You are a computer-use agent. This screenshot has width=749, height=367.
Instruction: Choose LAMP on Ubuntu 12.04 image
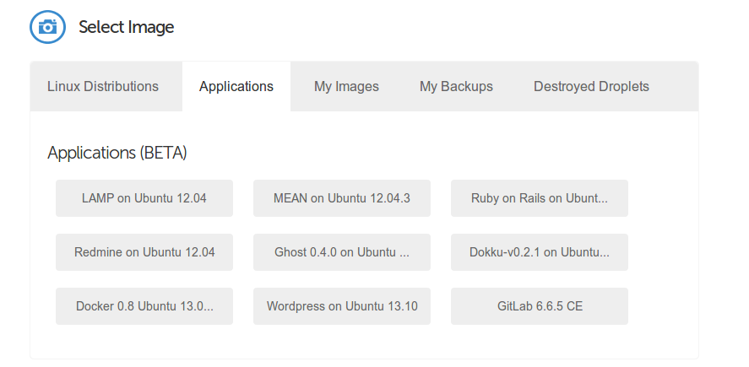click(144, 198)
